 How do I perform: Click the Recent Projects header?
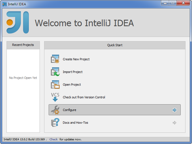[23, 45]
